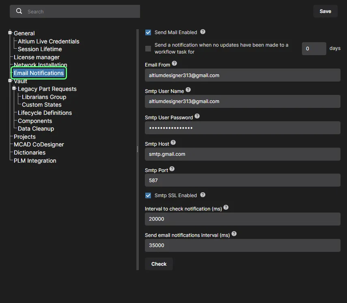
Task: Disable the Smtp SSL Enabled checkbox
Action: (x=148, y=196)
